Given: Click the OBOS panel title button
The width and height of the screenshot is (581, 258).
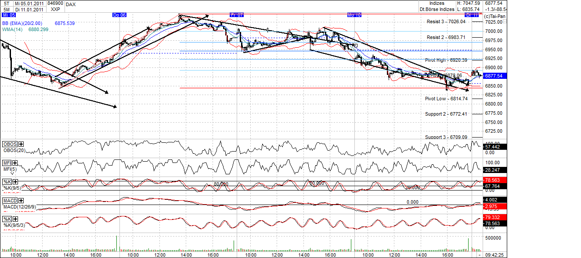Looking at the screenshot, I should [x=9, y=144].
